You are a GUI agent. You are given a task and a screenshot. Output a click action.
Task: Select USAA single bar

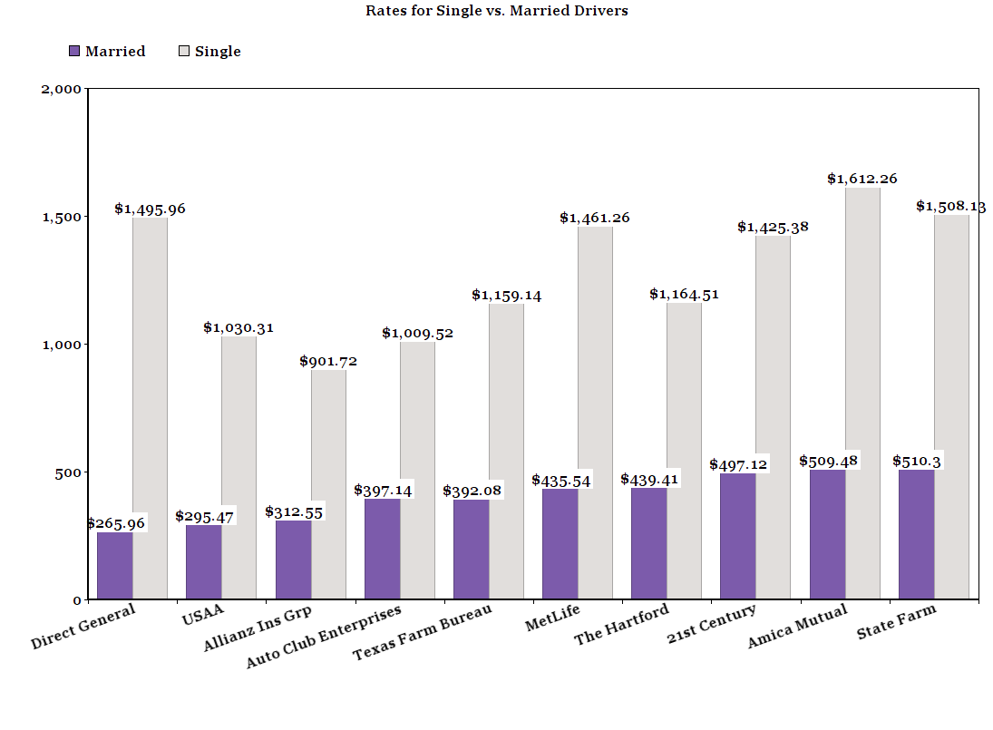coord(239,468)
